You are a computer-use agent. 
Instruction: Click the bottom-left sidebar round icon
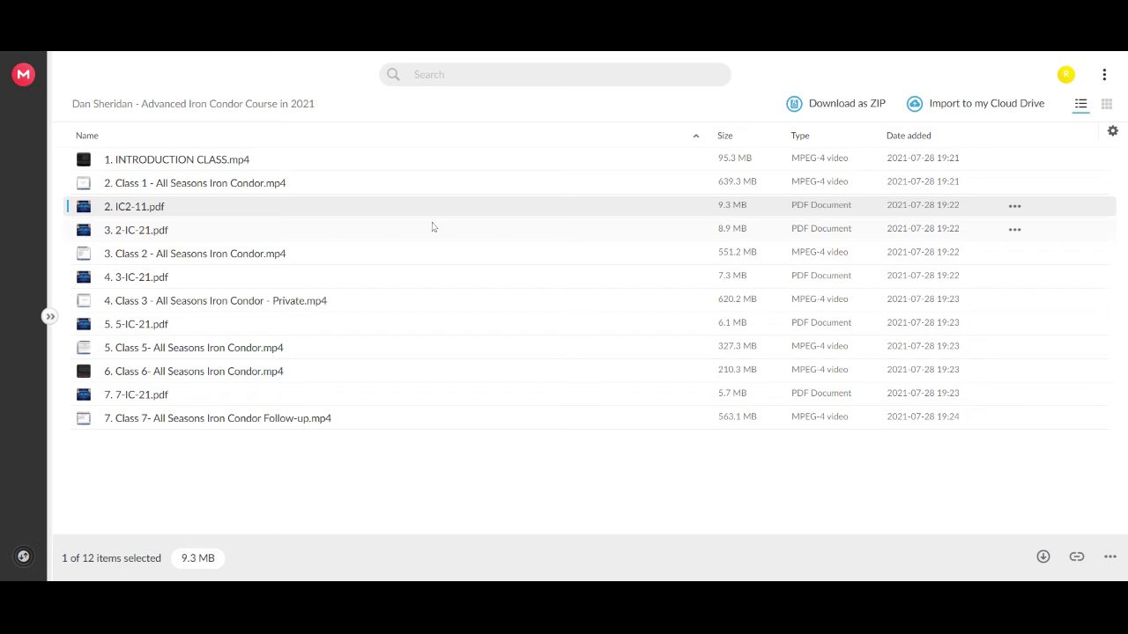(24, 556)
